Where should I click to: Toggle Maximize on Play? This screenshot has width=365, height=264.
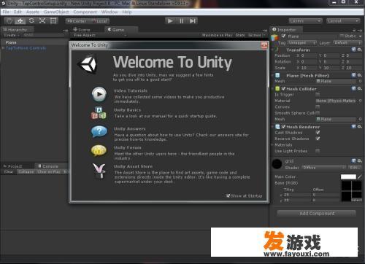pos(217,35)
